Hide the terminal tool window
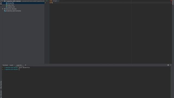 pyautogui.click(x=171, y=65)
